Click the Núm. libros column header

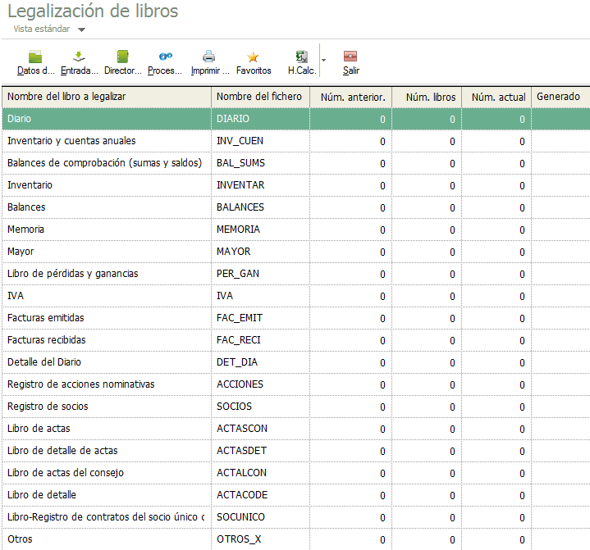[427, 97]
